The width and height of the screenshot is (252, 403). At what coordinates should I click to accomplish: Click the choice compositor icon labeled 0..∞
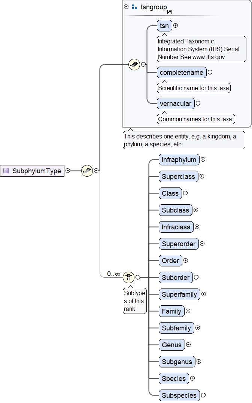pyautogui.click(x=128, y=277)
